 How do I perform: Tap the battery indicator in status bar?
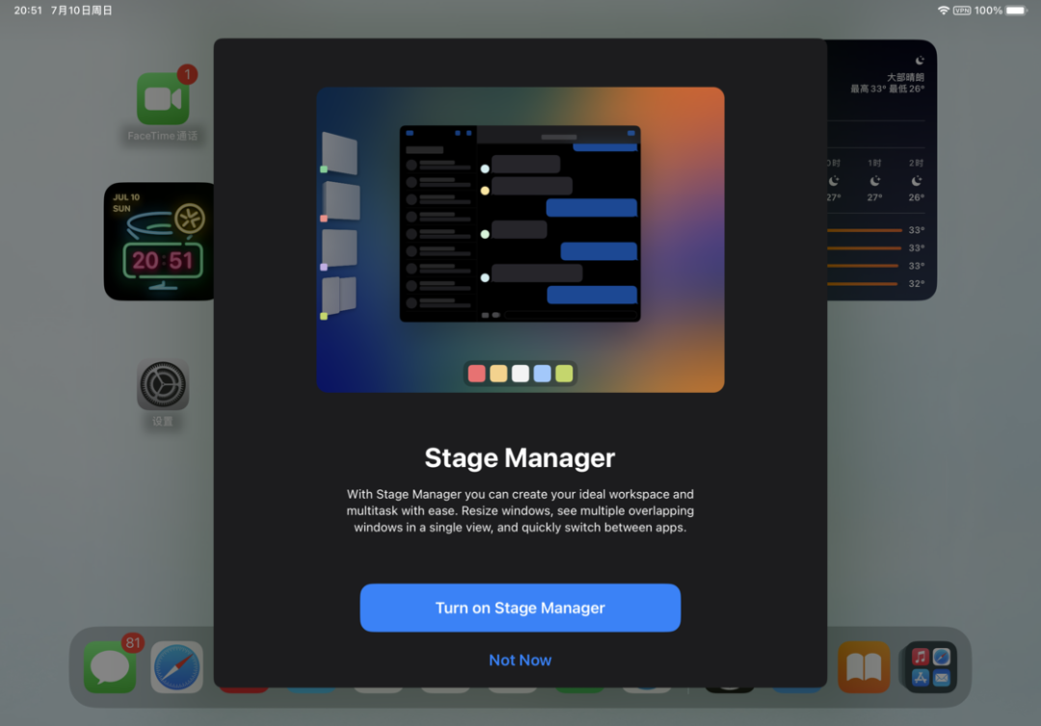coord(1016,10)
